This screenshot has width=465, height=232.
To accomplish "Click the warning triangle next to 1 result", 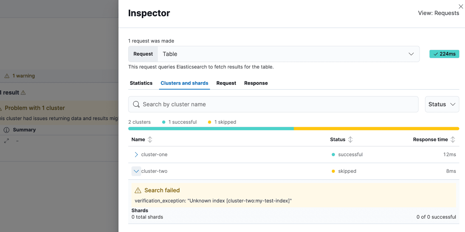I will pos(23,93).
